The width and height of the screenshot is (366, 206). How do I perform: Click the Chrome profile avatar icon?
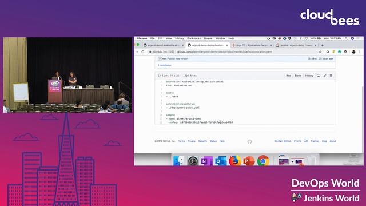353,52
